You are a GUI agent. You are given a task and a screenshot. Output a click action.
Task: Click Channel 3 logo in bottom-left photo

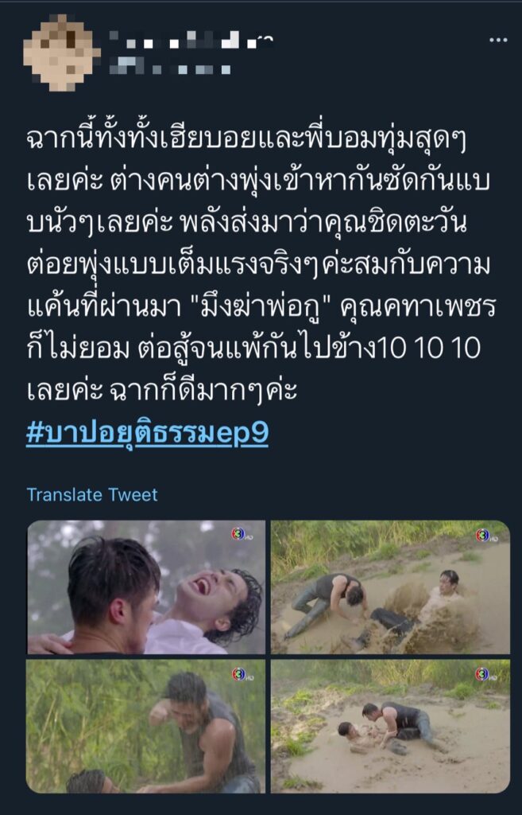pos(242,675)
